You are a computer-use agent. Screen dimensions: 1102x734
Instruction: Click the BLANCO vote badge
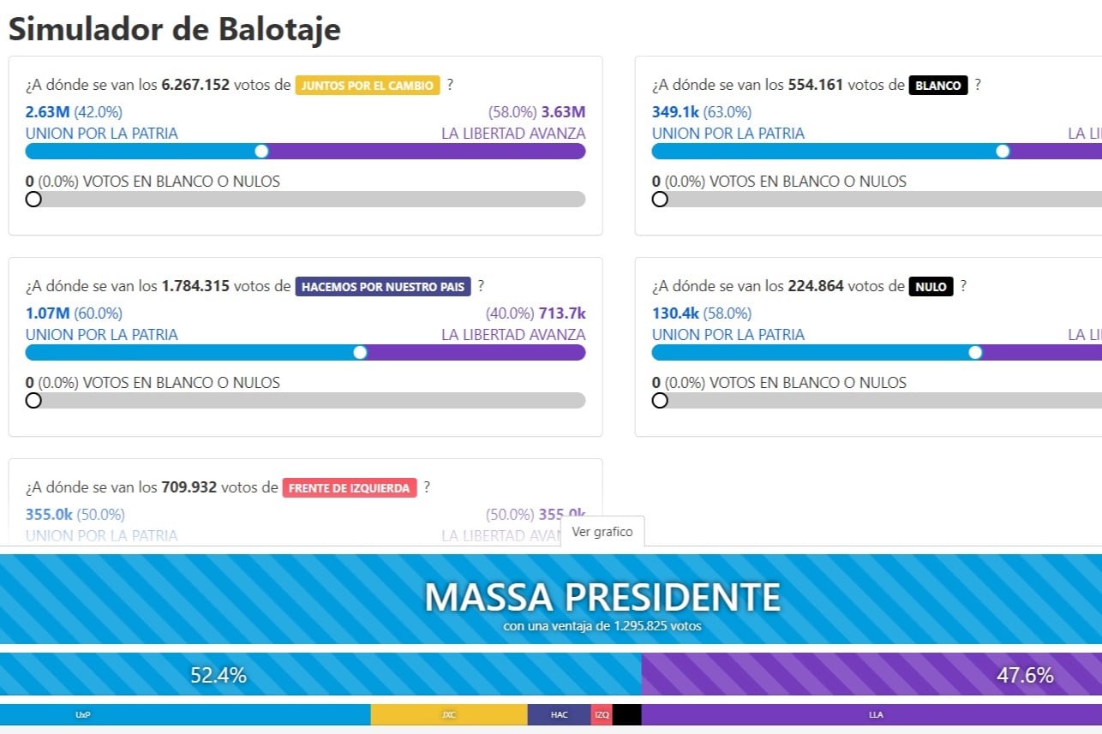pos(938,85)
